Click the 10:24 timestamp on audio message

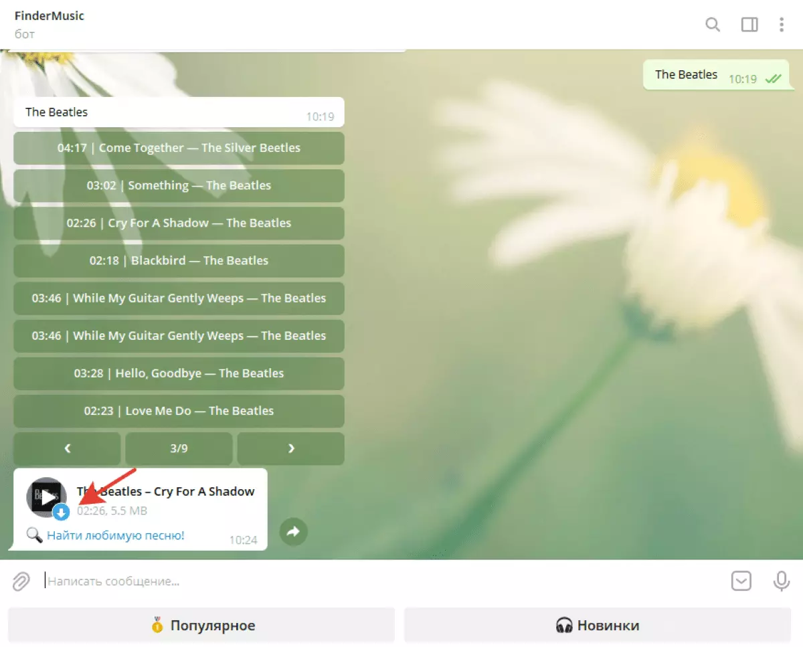pos(243,540)
